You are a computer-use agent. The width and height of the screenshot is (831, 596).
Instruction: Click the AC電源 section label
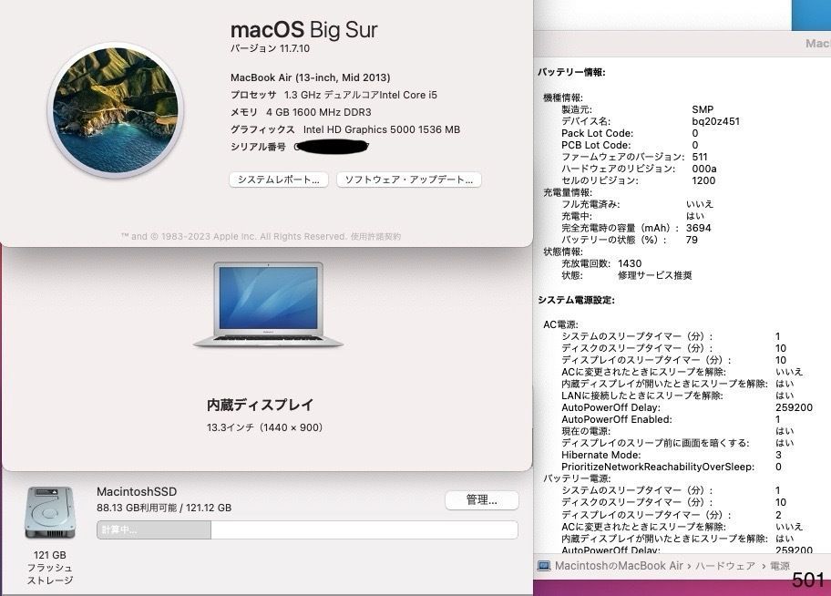(560, 324)
